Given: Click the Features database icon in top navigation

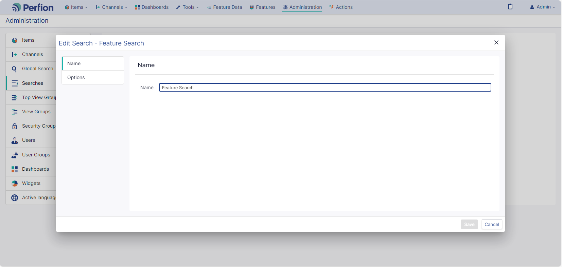Looking at the screenshot, I should (x=252, y=7).
